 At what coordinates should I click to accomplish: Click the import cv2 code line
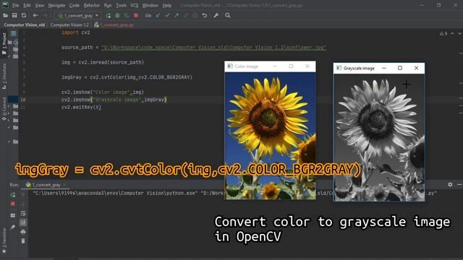75,32
